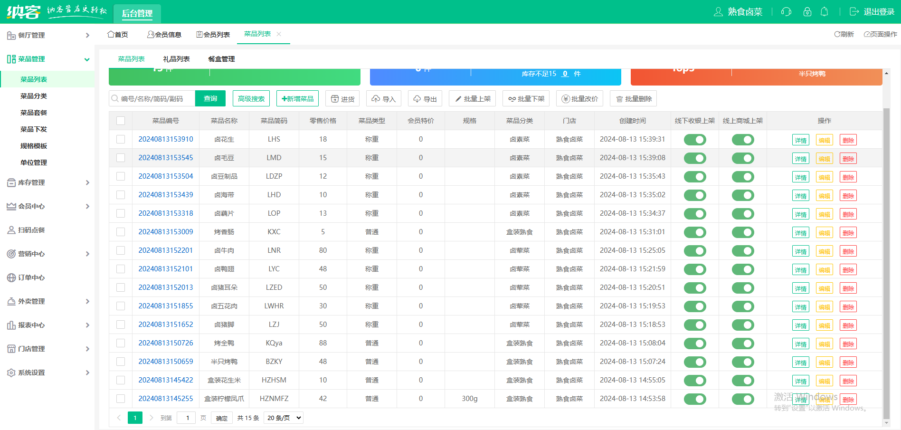901x430 pixels.
Task: Click the 批量改价 batch price button
Action: pos(580,99)
